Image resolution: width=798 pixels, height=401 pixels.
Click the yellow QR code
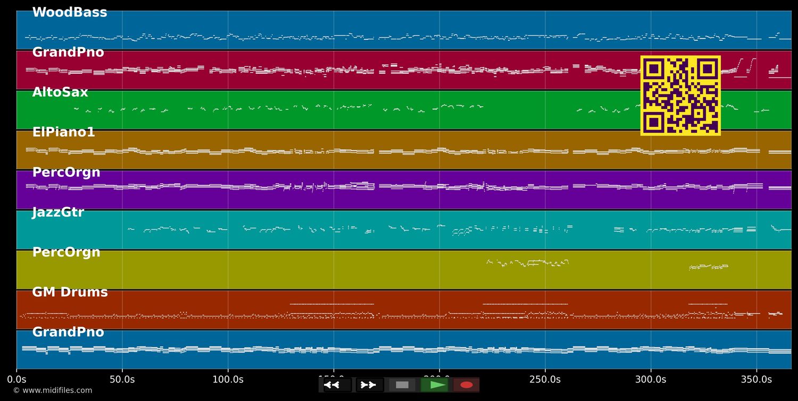click(680, 96)
